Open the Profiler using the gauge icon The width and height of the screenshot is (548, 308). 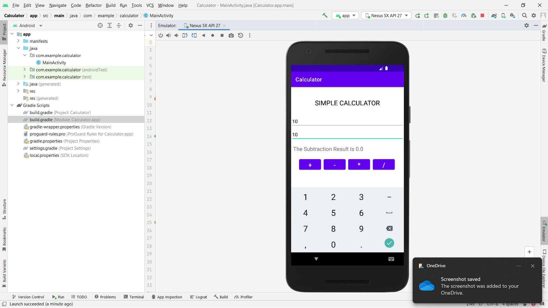click(x=464, y=15)
